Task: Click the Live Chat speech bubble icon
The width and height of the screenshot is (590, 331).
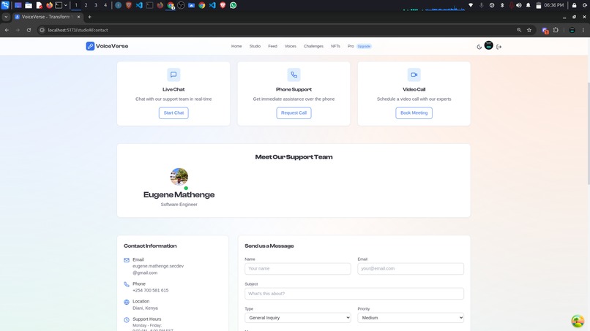Action: tap(173, 75)
